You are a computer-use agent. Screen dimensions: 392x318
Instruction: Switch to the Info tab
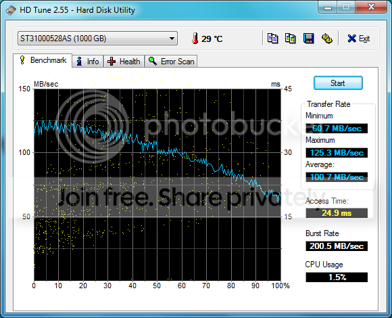click(x=88, y=62)
